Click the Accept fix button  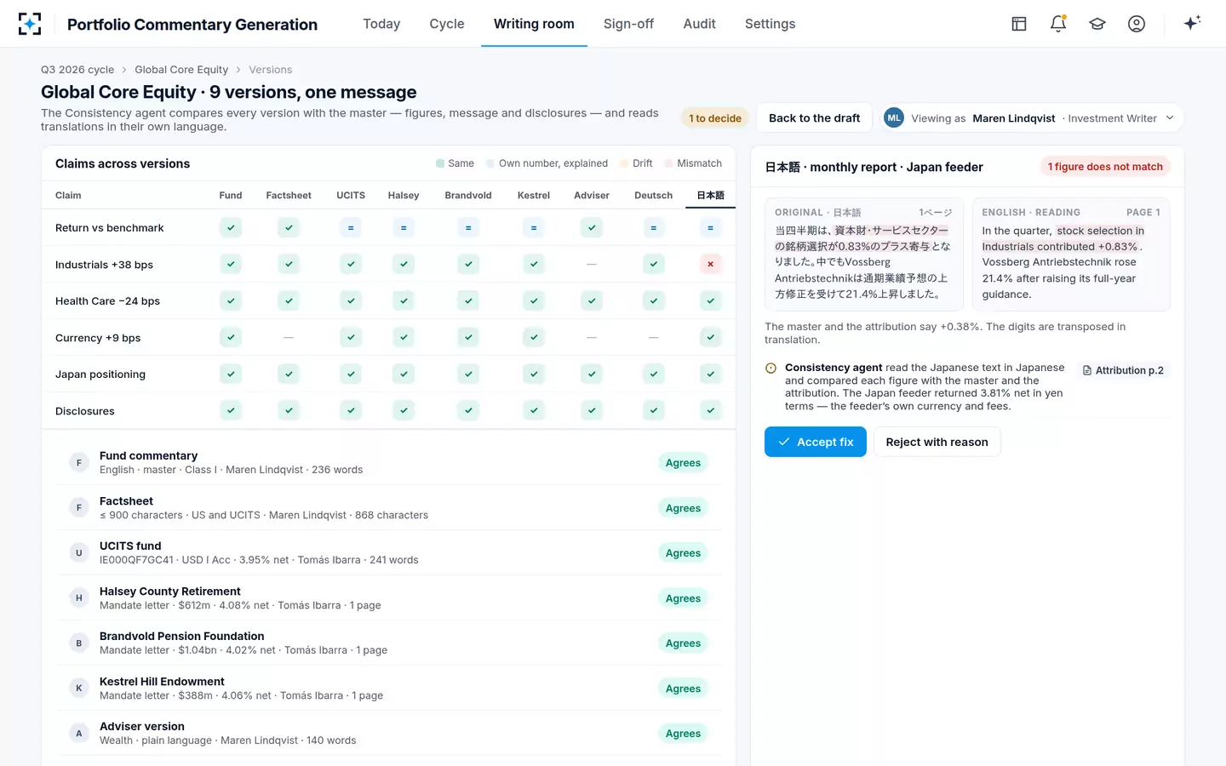coord(816,442)
